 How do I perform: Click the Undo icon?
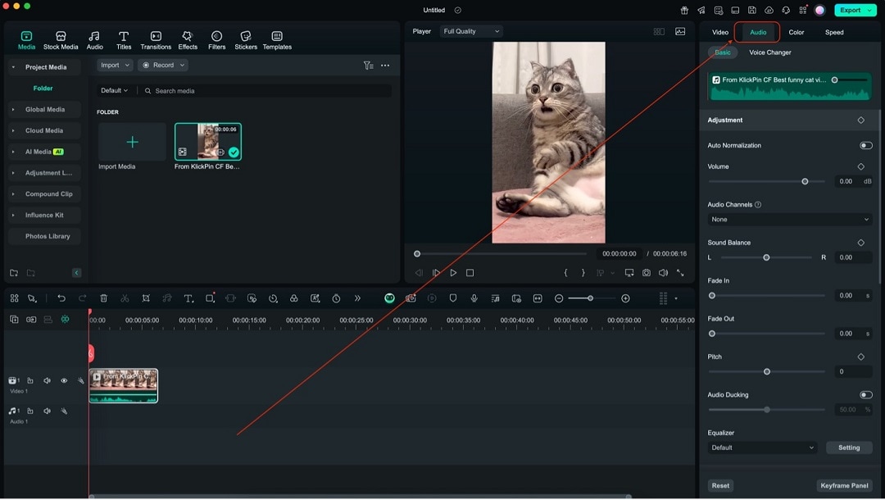(x=61, y=298)
